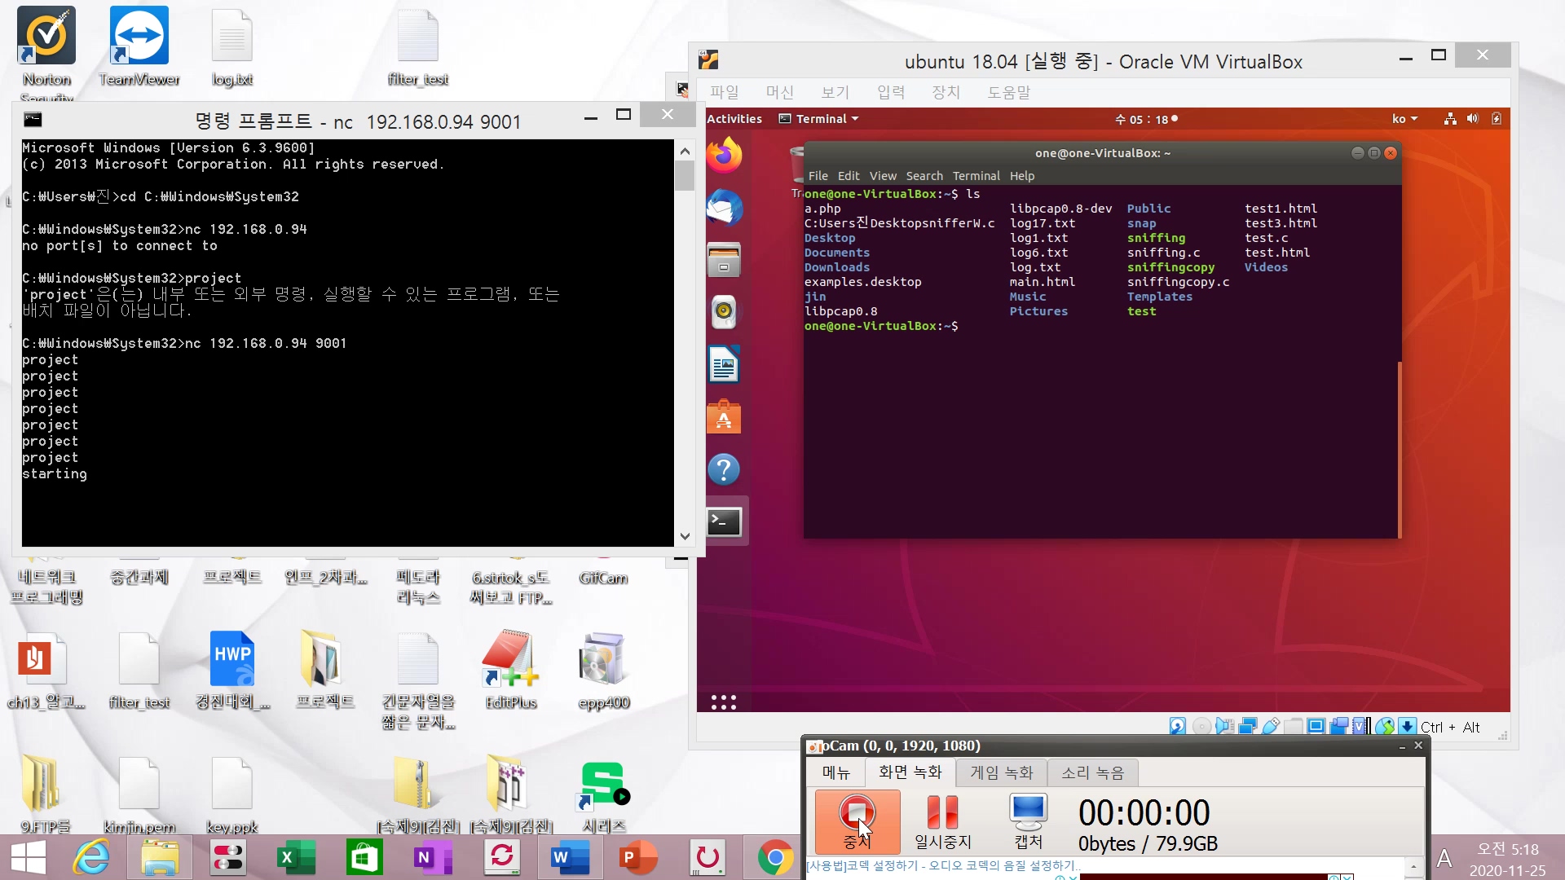Click the oCam pause (일시중지) button
The image size is (1565, 880).
click(943, 821)
